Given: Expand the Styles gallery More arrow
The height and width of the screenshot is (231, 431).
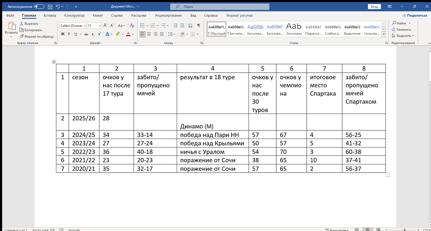Looking at the screenshot, I should pyautogui.click(x=384, y=34).
